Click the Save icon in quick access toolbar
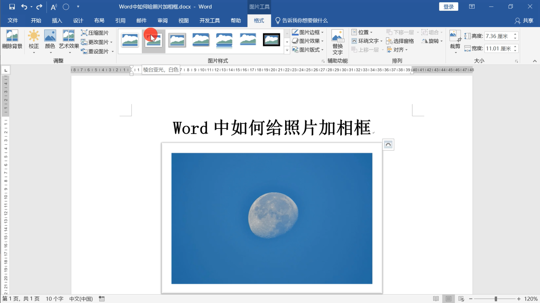Viewport: 540px width, 303px height. [x=12, y=7]
